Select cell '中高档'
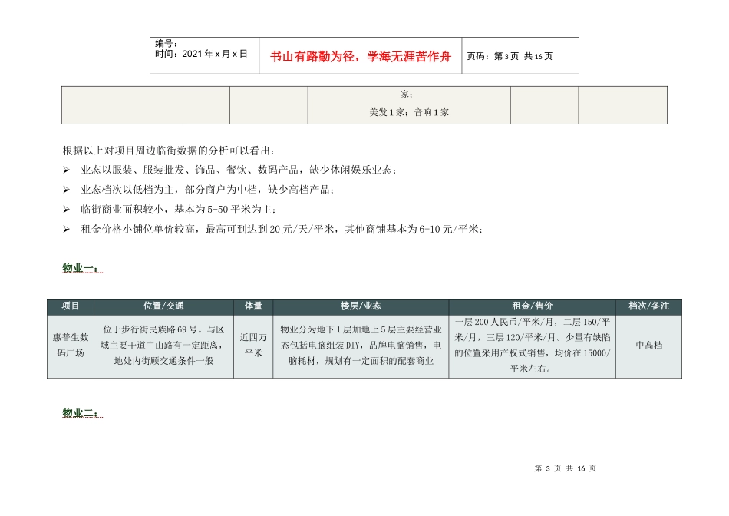Image resolution: width=729 pixels, height=516 pixels. [x=649, y=346]
